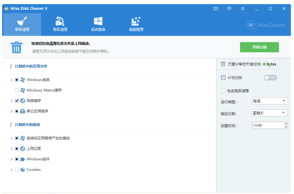This screenshot has height=194, width=294.
Task: Click the Cookies cookie icon
Action: click(x=23, y=170)
